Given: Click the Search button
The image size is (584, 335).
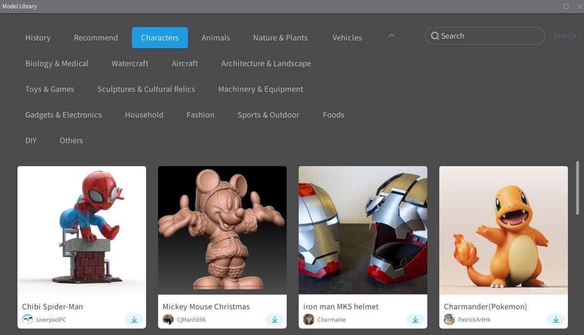Looking at the screenshot, I should tap(565, 35).
